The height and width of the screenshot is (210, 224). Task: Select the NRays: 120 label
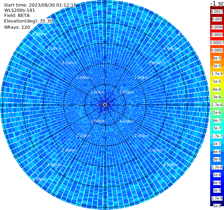[x=17, y=27]
